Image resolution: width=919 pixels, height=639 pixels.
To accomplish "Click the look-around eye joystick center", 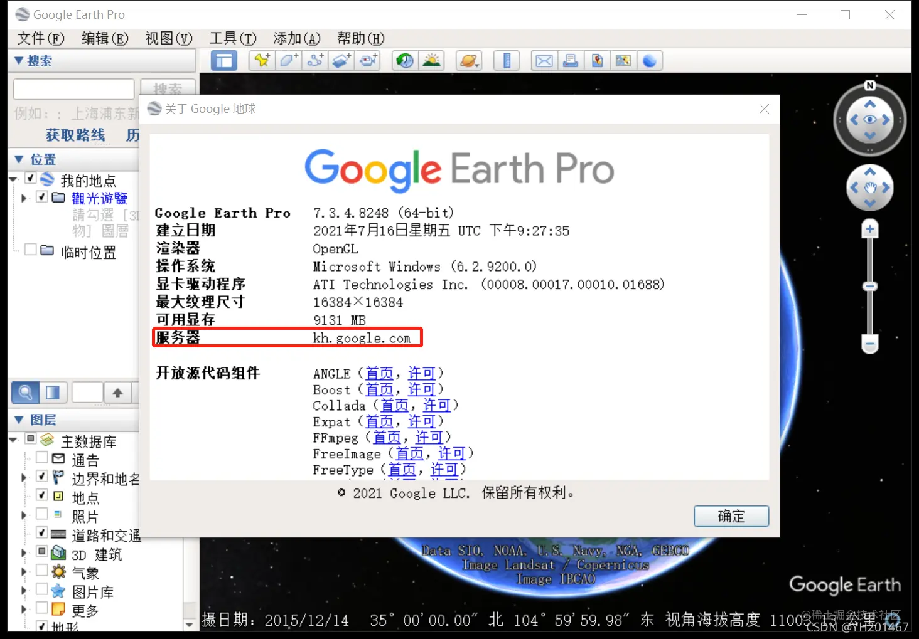I will 869,119.
